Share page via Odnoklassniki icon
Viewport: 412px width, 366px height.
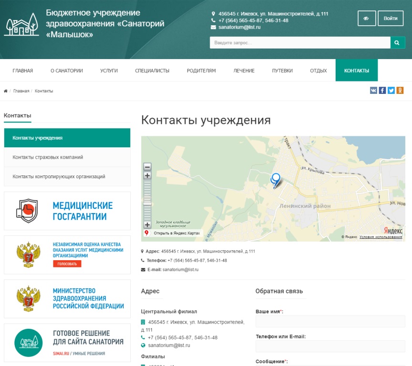point(400,91)
